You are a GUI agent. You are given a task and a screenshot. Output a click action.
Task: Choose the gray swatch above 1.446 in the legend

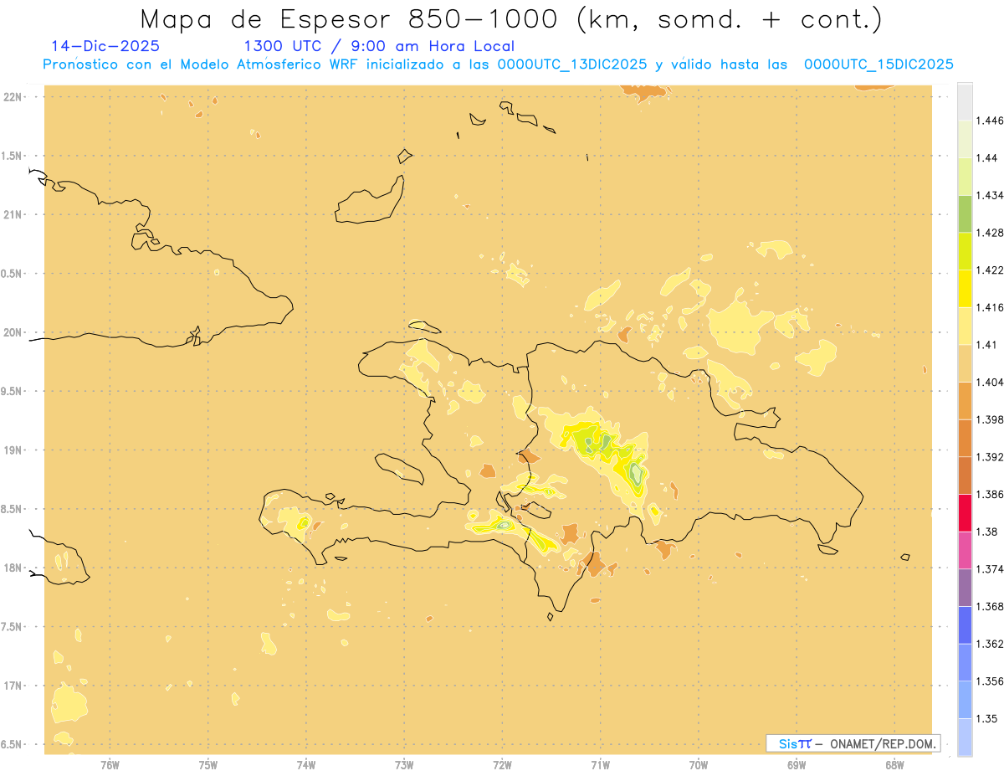(x=965, y=101)
